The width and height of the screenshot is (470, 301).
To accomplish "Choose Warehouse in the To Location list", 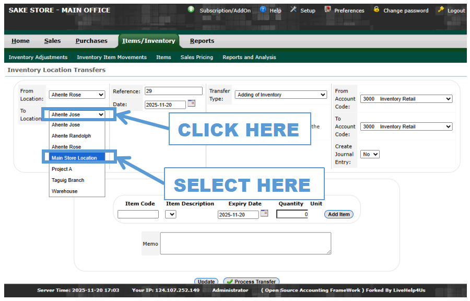I will tap(65, 191).
